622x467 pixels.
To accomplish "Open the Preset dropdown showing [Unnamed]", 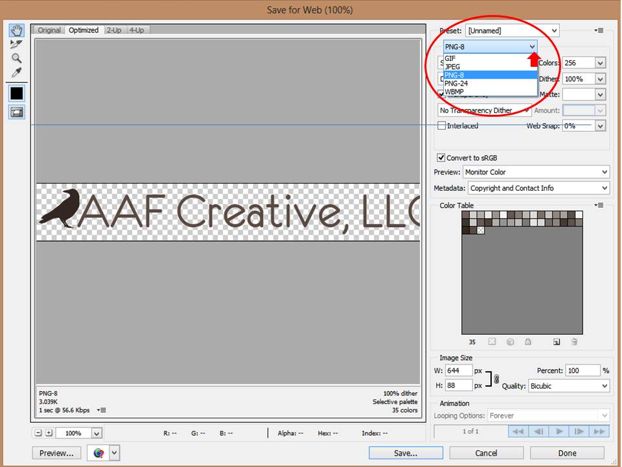I will coord(513,30).
